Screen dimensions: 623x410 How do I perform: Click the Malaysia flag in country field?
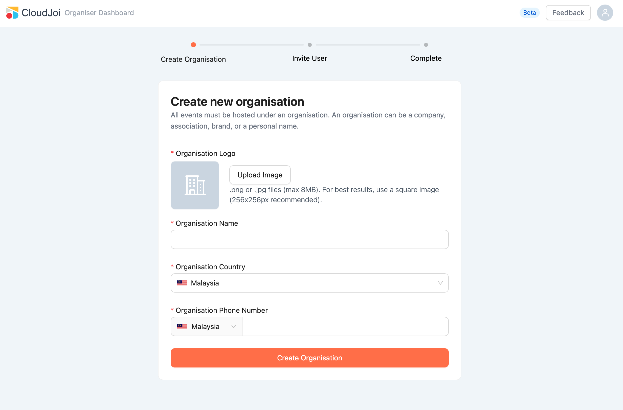pyautogui.click(x=182, y=283)
